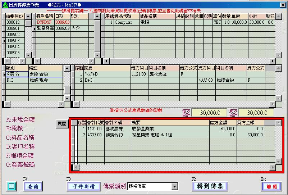288x195 pixels.
Task: Click the 客戶名稱 column header
Action: tap(45, 16)
